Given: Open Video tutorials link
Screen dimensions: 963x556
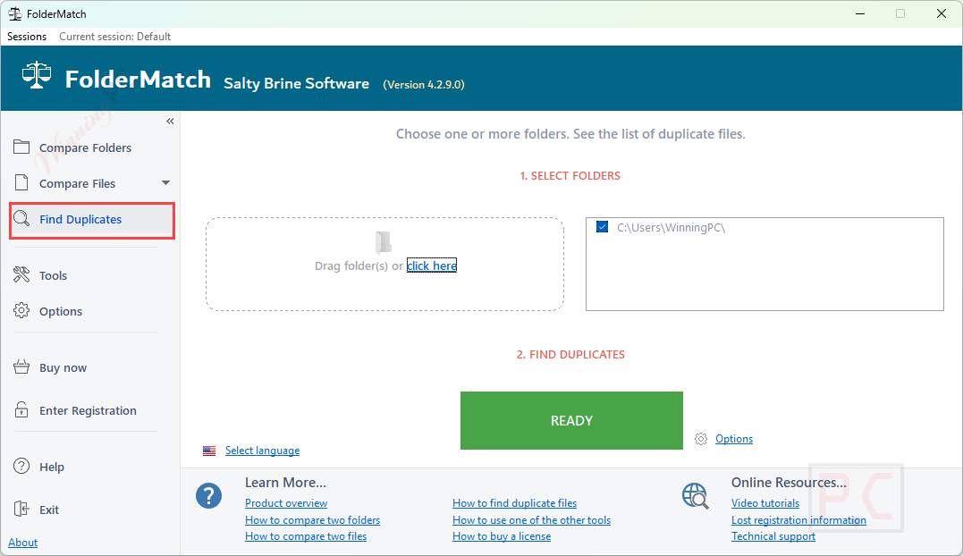Looking at the screenshot, I should click(765, 502).
